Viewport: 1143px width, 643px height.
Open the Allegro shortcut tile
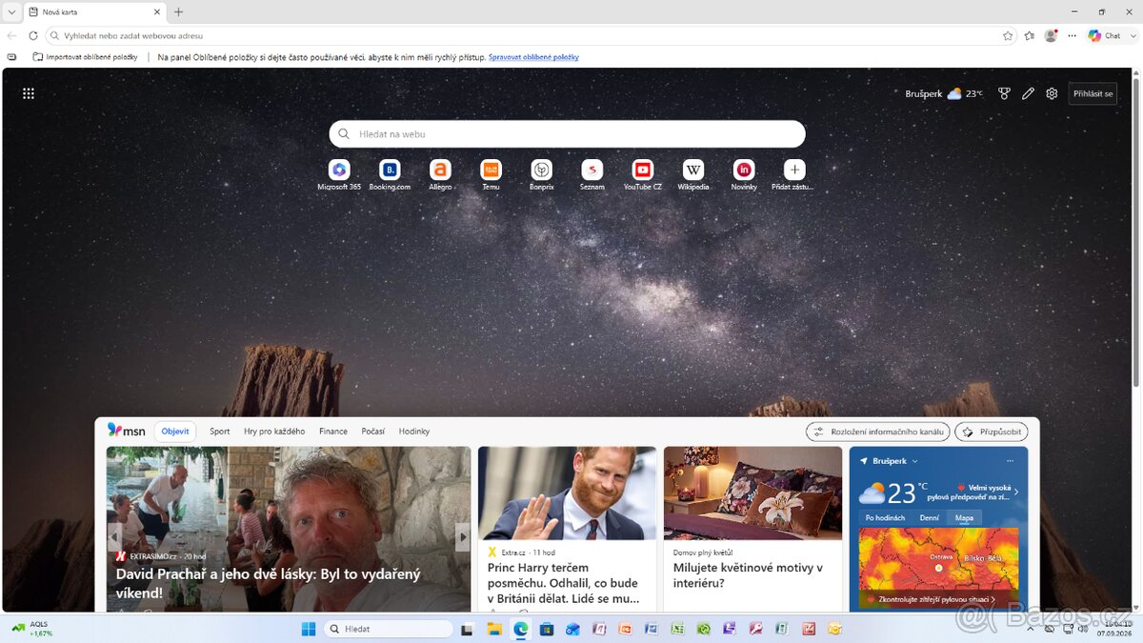click(440, 174)
